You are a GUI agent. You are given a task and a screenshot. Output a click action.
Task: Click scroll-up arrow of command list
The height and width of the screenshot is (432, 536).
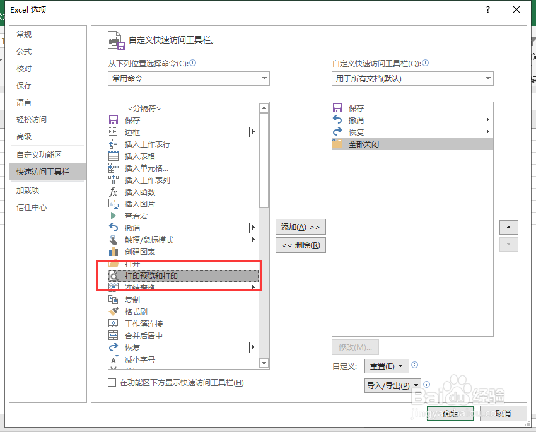(x=264, y=108)
